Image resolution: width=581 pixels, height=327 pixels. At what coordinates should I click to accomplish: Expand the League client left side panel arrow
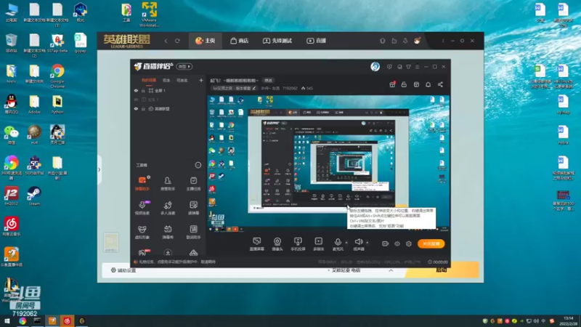(x=99, y=170)
